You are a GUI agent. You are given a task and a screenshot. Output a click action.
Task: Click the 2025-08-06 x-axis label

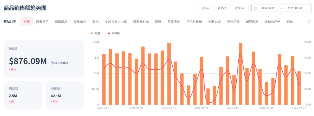(136, 108)
